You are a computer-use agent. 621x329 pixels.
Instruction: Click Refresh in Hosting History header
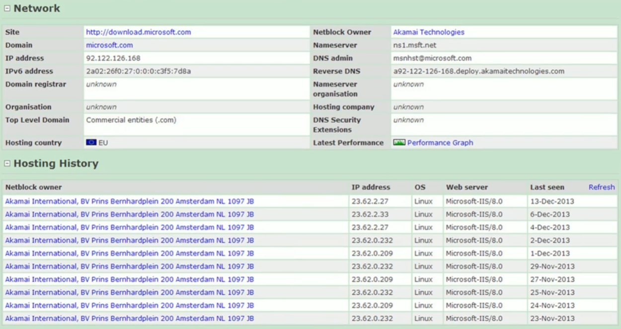(x=602, y=187)
